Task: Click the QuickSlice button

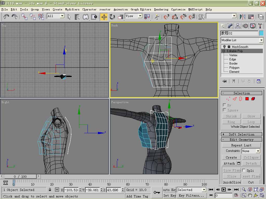Action: (x=231, y=182)
